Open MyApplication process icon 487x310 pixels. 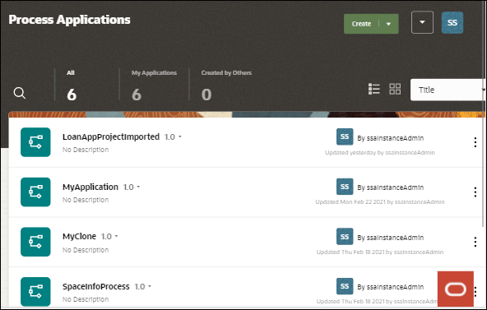point(35,192)
